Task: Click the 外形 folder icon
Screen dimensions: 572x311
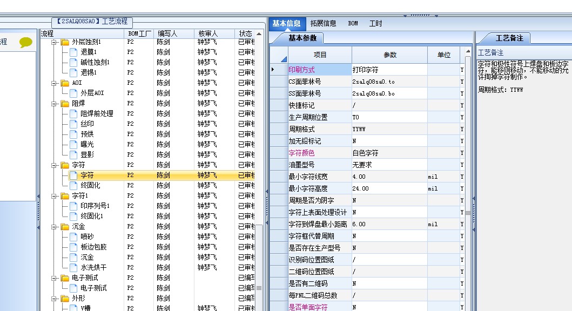Action: coord(65,298)
